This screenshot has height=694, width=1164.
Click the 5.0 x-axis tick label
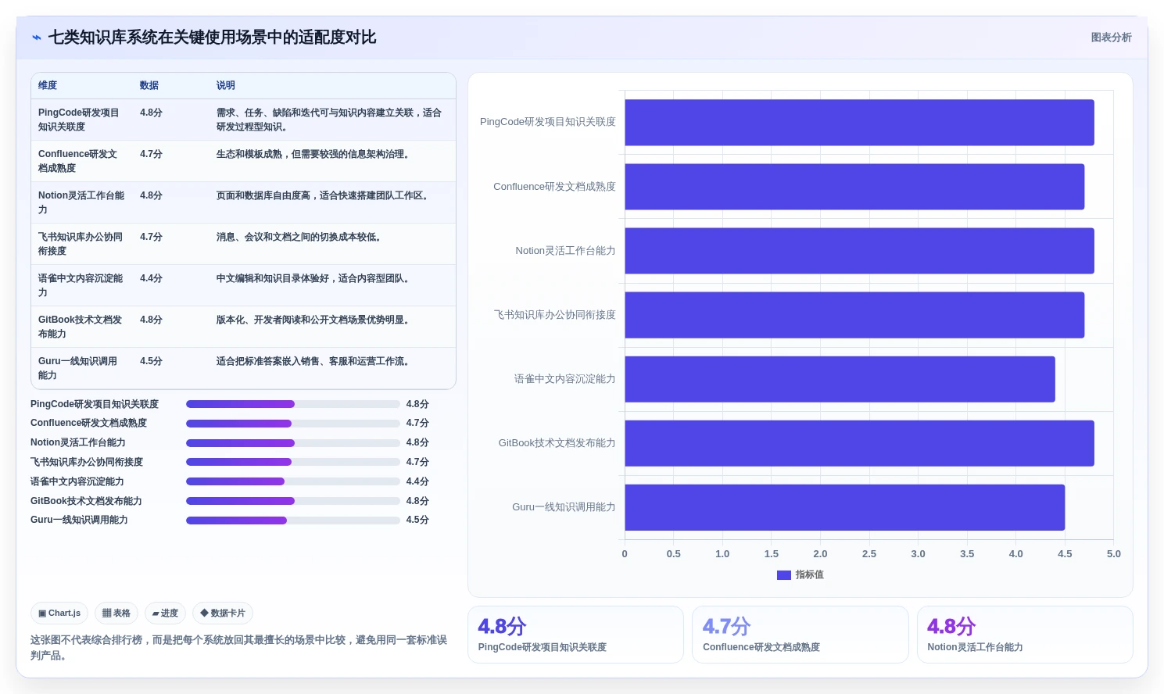point(1113,554)
